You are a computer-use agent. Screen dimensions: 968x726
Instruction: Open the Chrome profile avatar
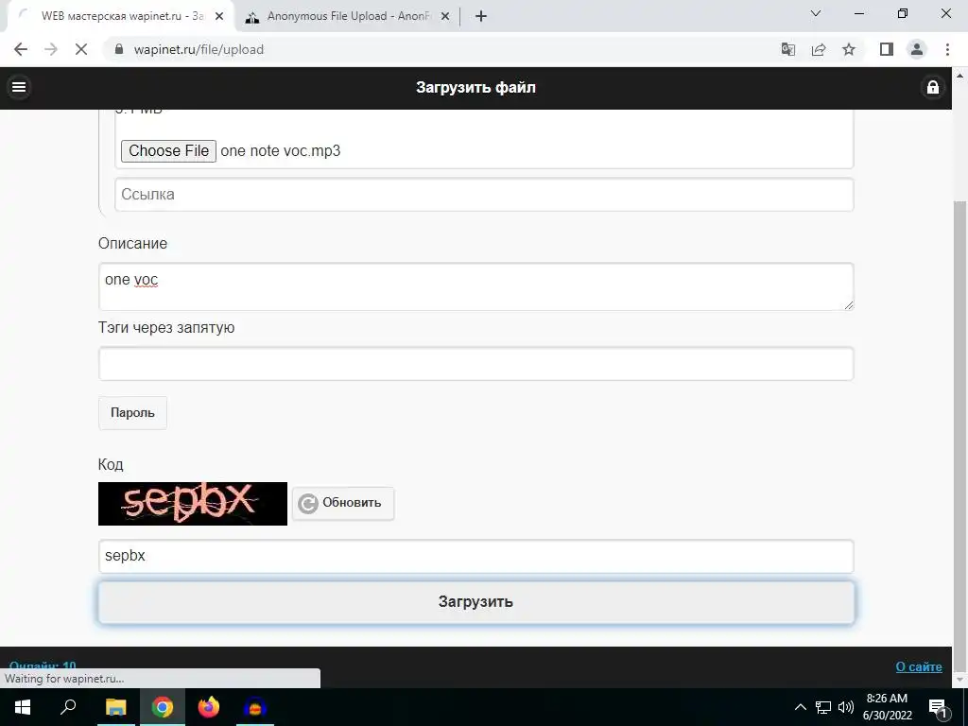pos(917,49)
